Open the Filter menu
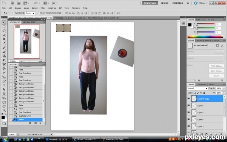The image size is (227, 142). [43, 8]
